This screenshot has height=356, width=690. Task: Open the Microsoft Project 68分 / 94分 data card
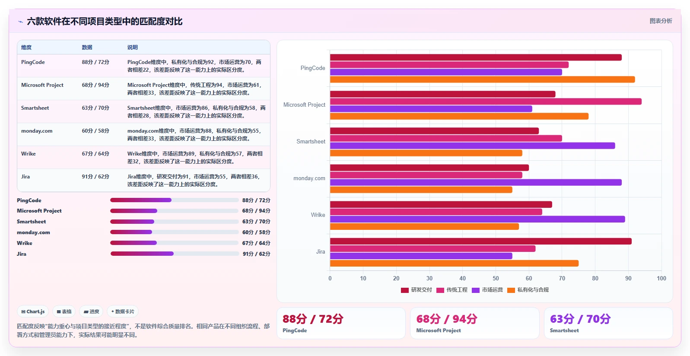coord(475,323)
